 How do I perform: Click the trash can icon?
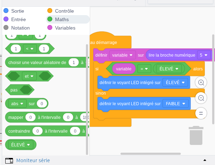(x=196, y=135)
